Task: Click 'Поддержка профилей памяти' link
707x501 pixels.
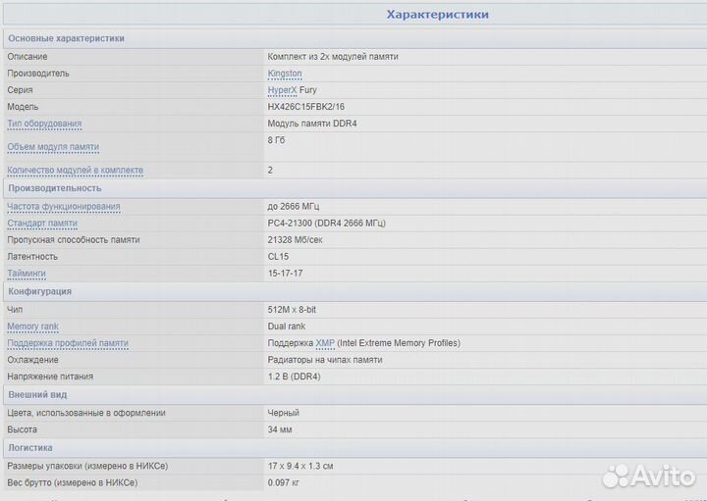Action: pyautogui.click(x=68, y=343)
